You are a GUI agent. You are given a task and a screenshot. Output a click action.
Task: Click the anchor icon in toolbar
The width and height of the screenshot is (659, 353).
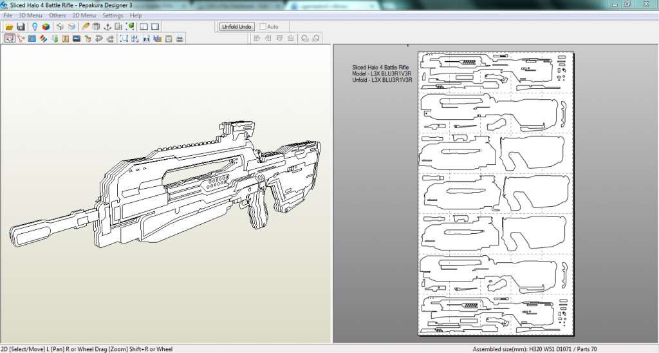pyautogui.click(x=108, y=27)
